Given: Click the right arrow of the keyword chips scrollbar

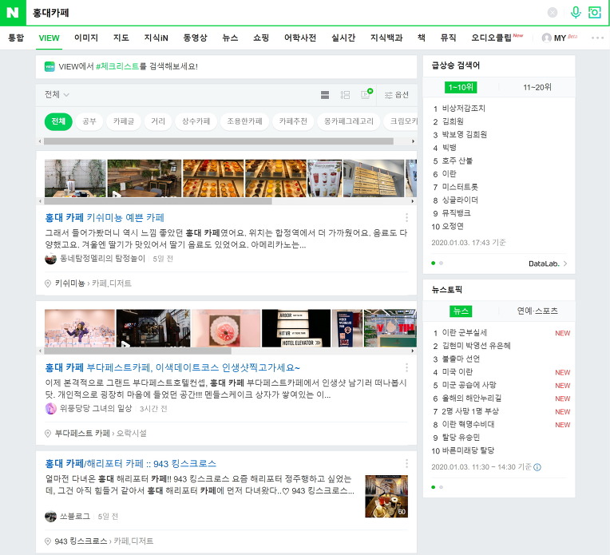Looking at the screenshot, I should coord(413,141).
